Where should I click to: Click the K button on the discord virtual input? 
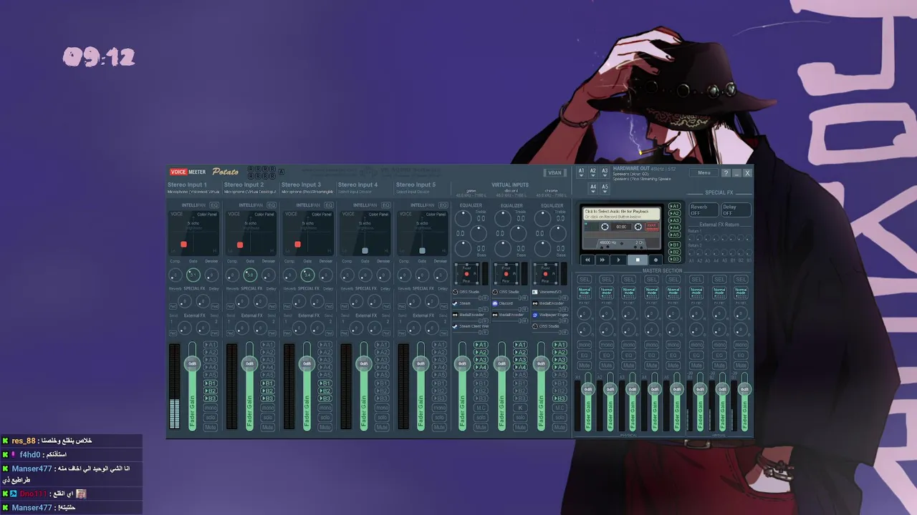[521, 408]
